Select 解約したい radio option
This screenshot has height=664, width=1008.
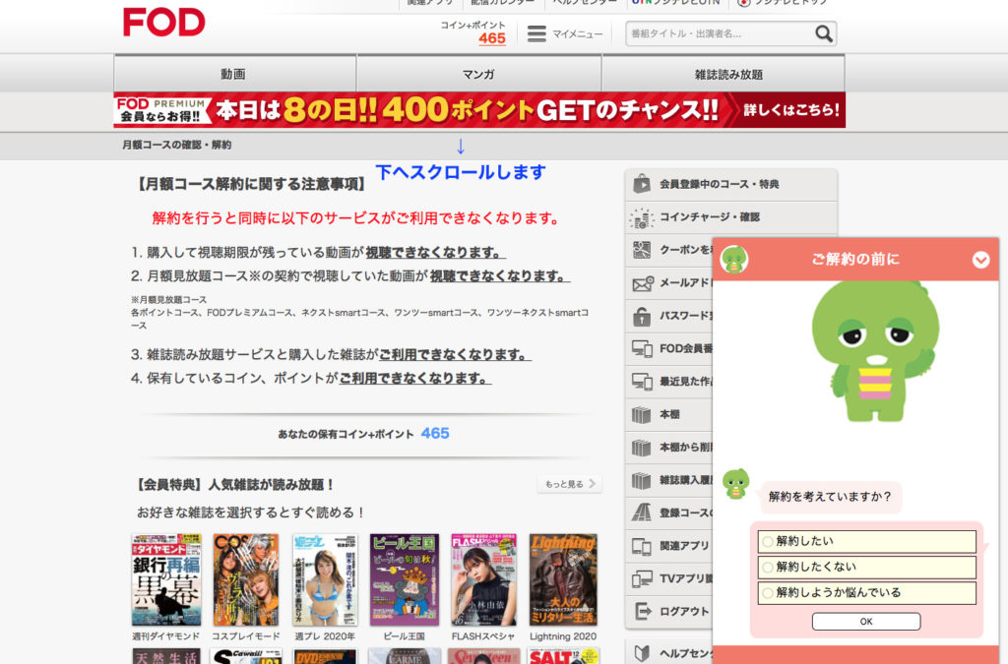[867, 541]
